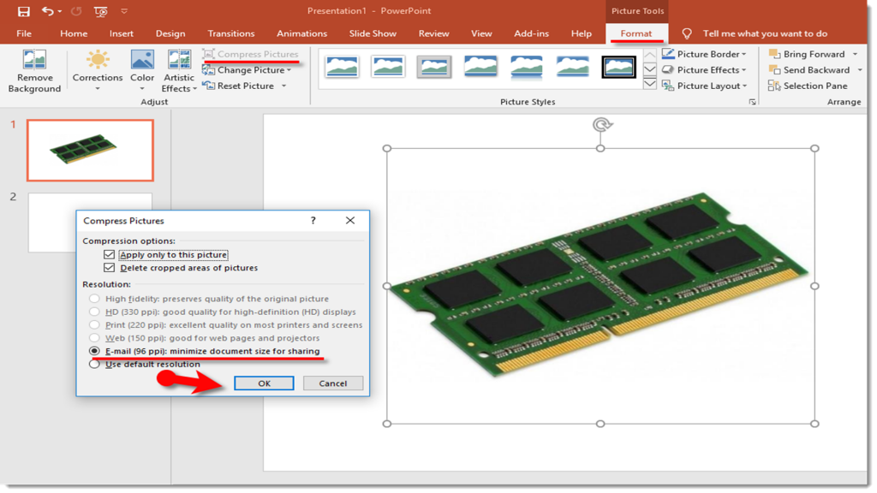Screen dimensions: 877x493
Task: Choose Use default resolution
Action: pos(93,364)
